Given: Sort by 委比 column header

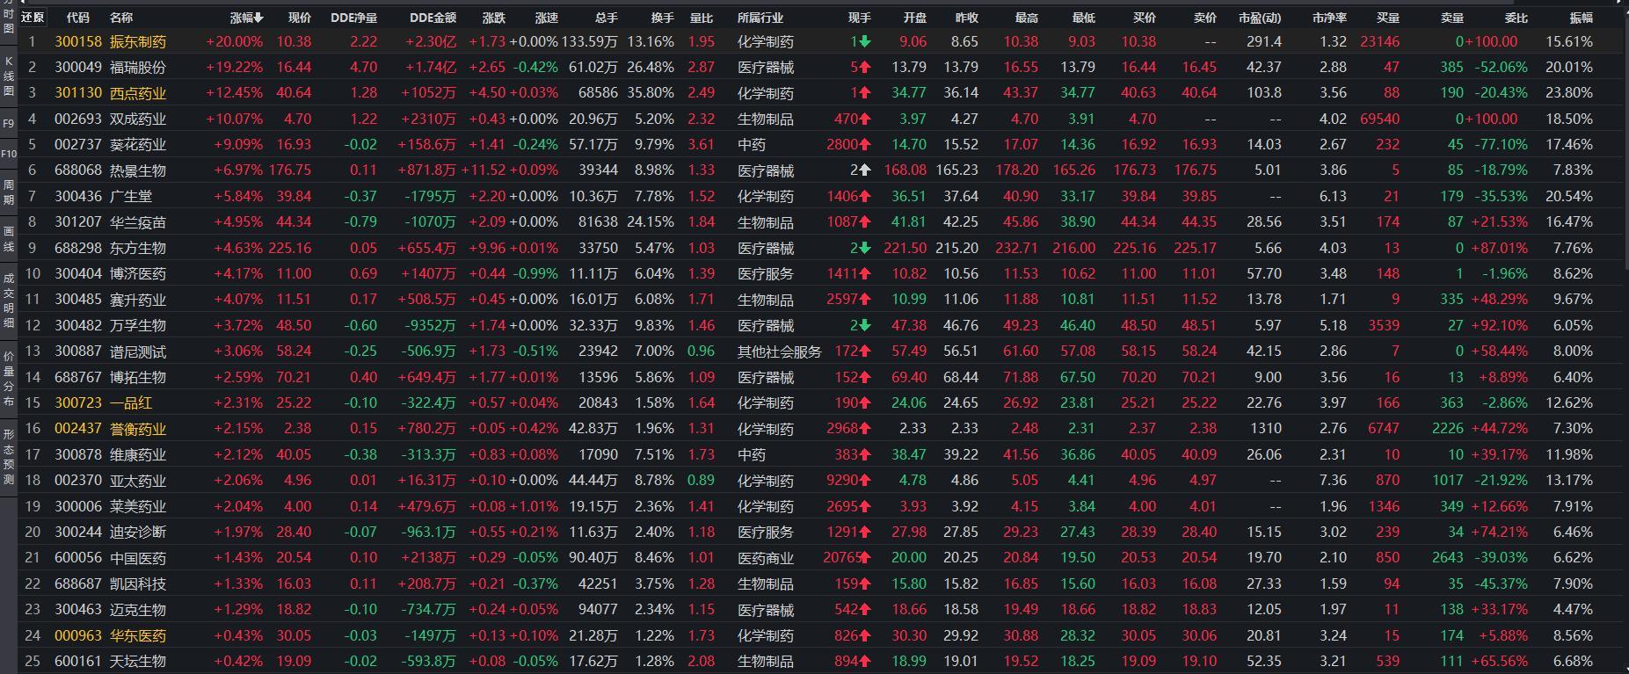Looking at the screenshot, I should pos(1516,18).
